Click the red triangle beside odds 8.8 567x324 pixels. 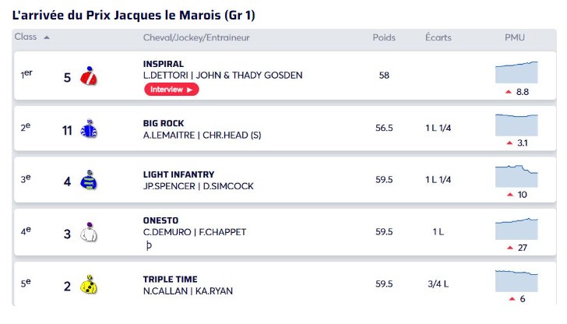coord(509,92)
